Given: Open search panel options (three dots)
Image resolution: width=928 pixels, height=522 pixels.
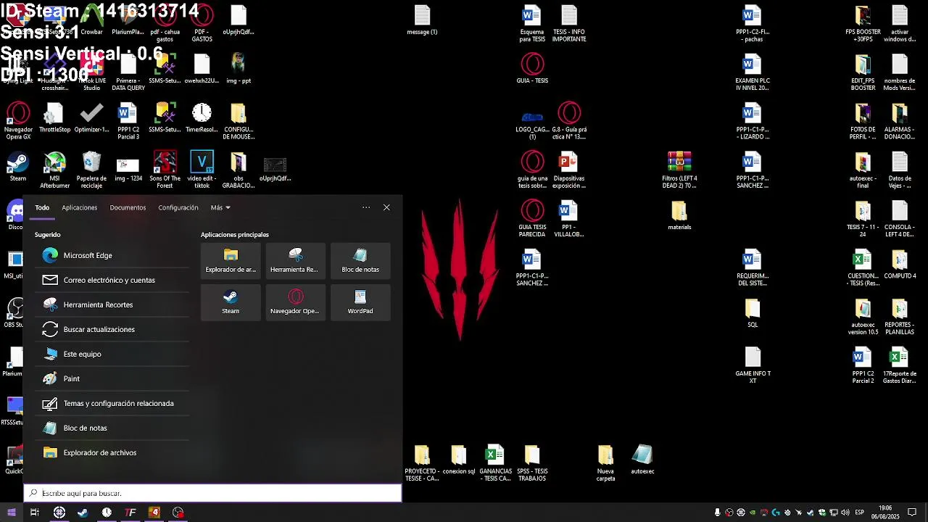Looking at the screenshot, I should click(x=366, y=207).
